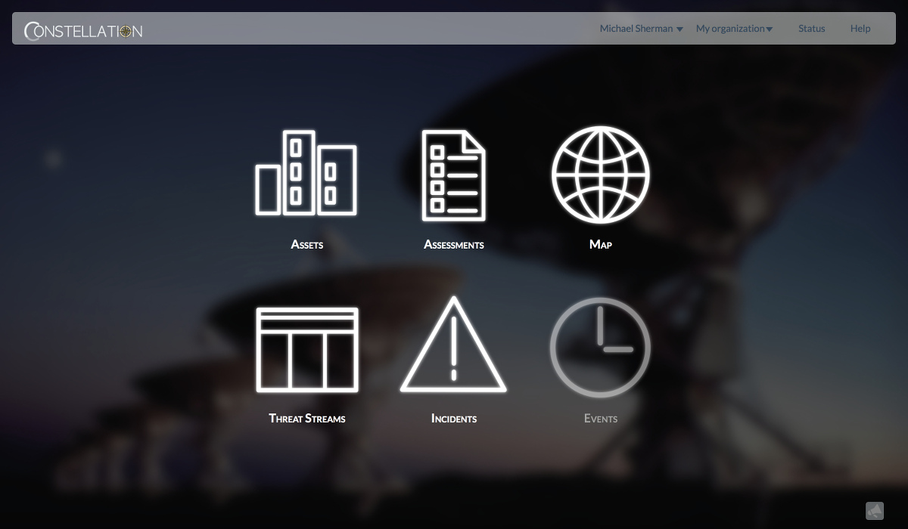Click the arrow next to Michael Sherman

coord(679,29)
